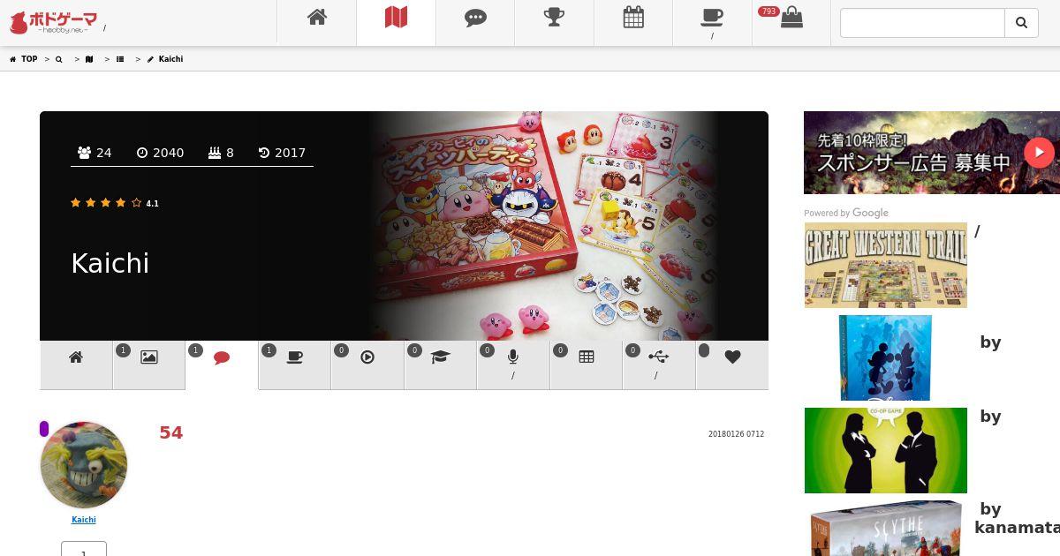
Task: Open the shopping bag icon with 793 badge
Action: (x=791, y=18)
